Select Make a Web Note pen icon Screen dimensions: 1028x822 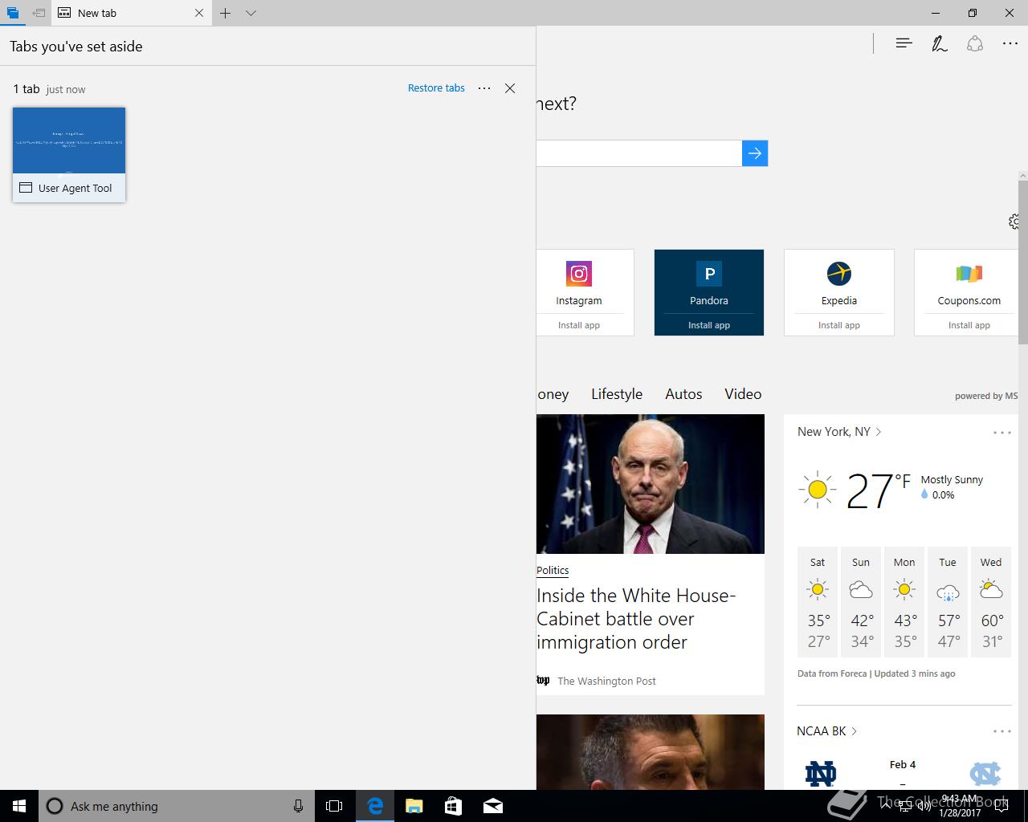939,43
